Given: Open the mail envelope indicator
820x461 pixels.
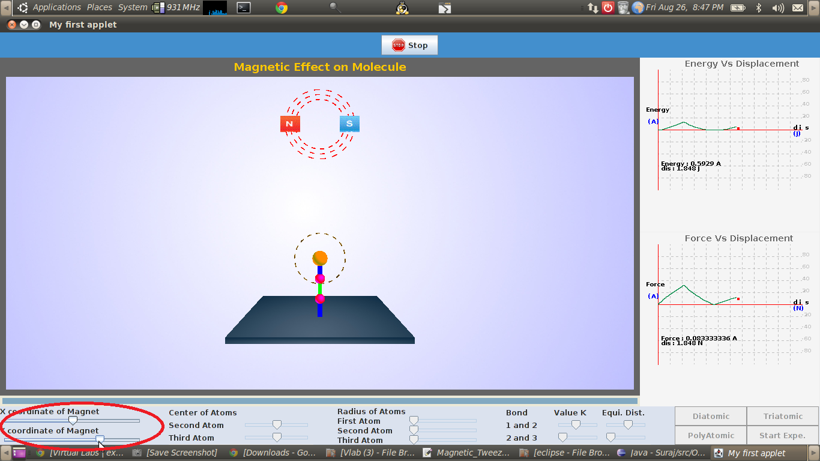Looking at the screenshot, I should (798, 8).
